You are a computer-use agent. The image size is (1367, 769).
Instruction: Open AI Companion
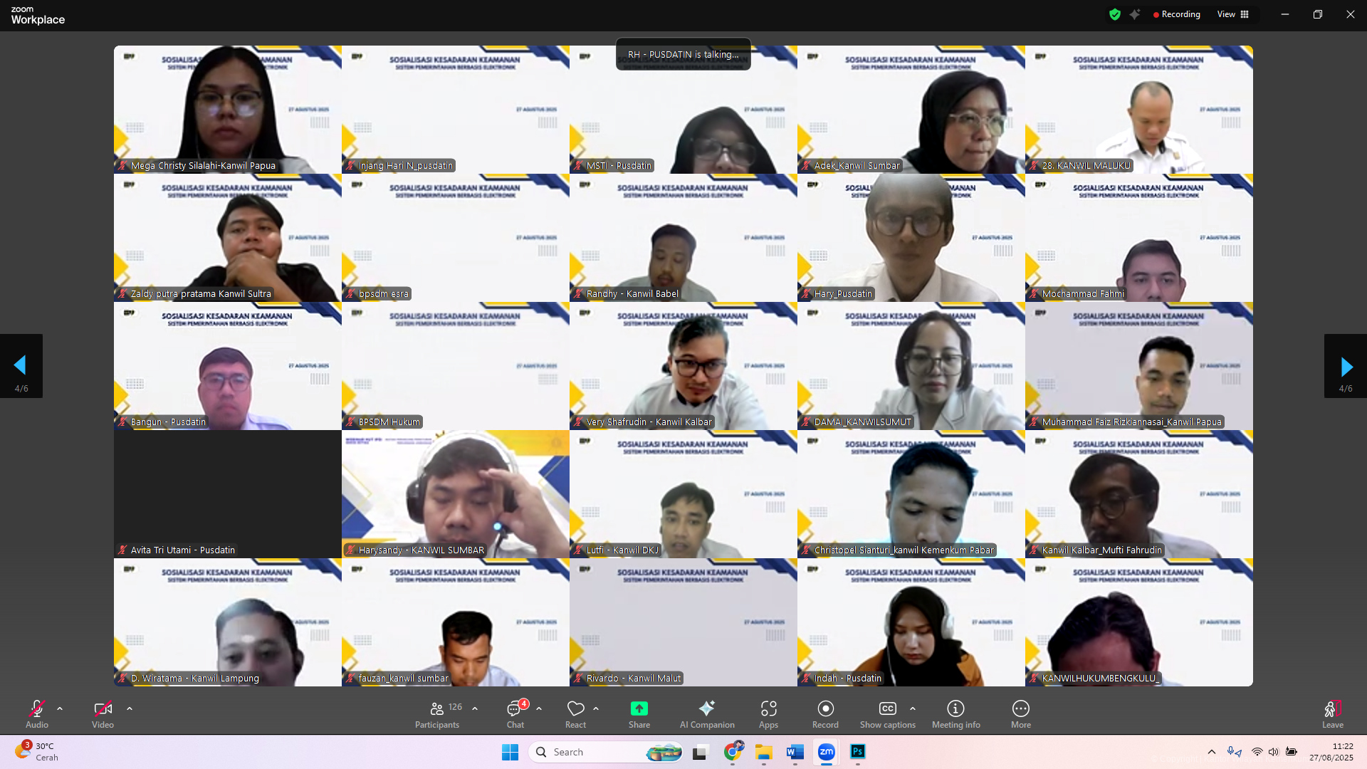pyautogui.click(x=706, y=712)
